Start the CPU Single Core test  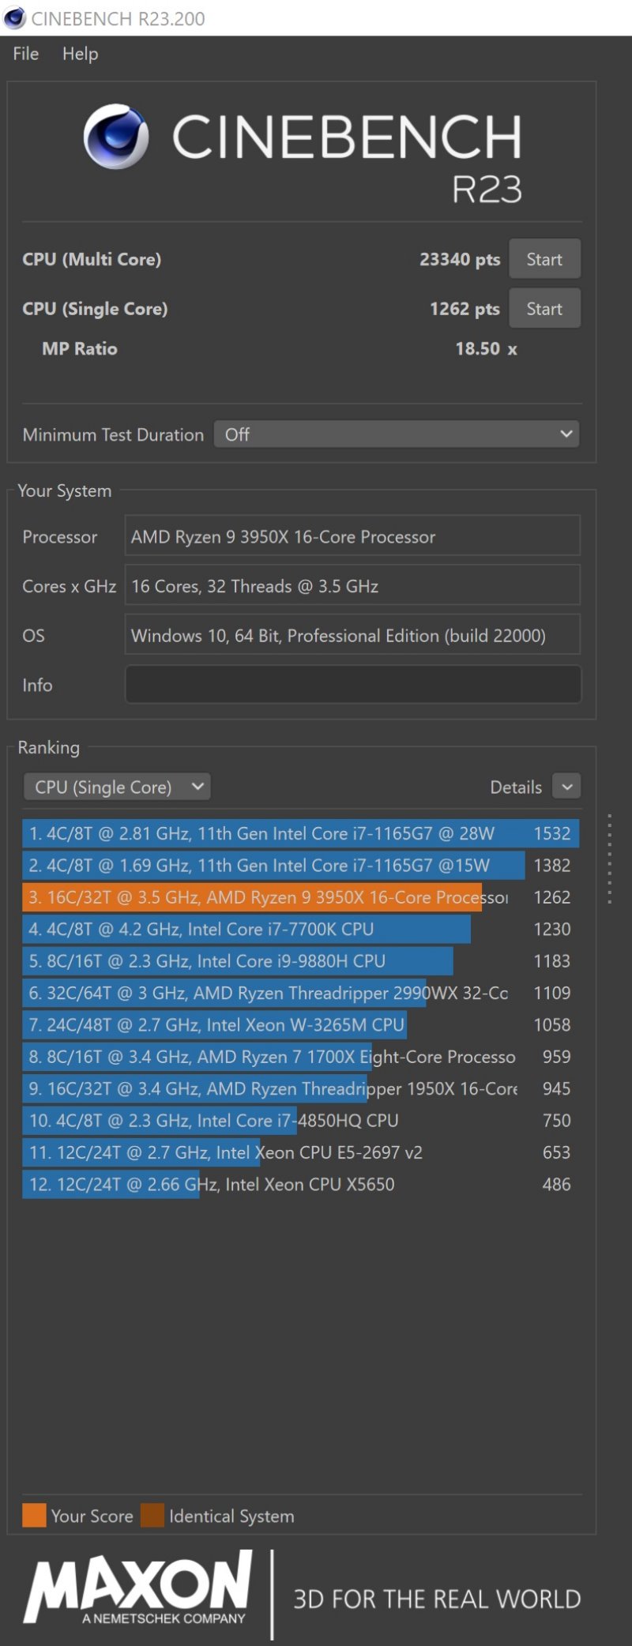(544, 309)
